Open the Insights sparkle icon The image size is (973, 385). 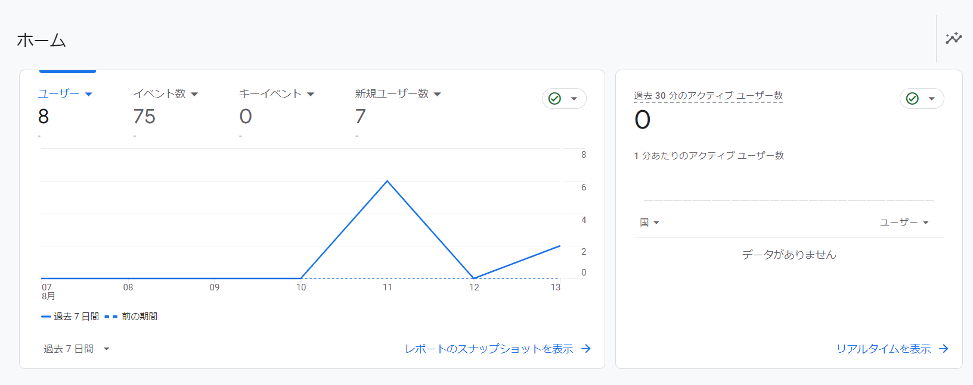click(x=954, y=39)
